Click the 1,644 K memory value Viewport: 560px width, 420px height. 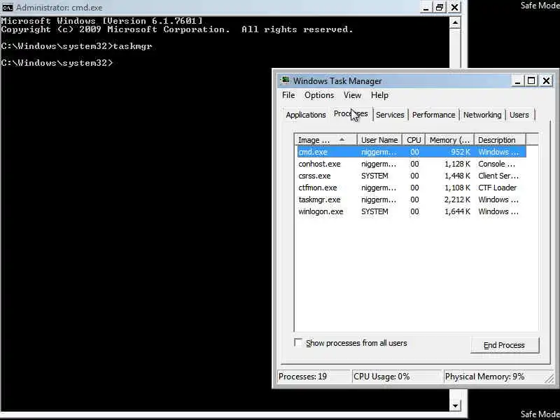tap(458, 211)
